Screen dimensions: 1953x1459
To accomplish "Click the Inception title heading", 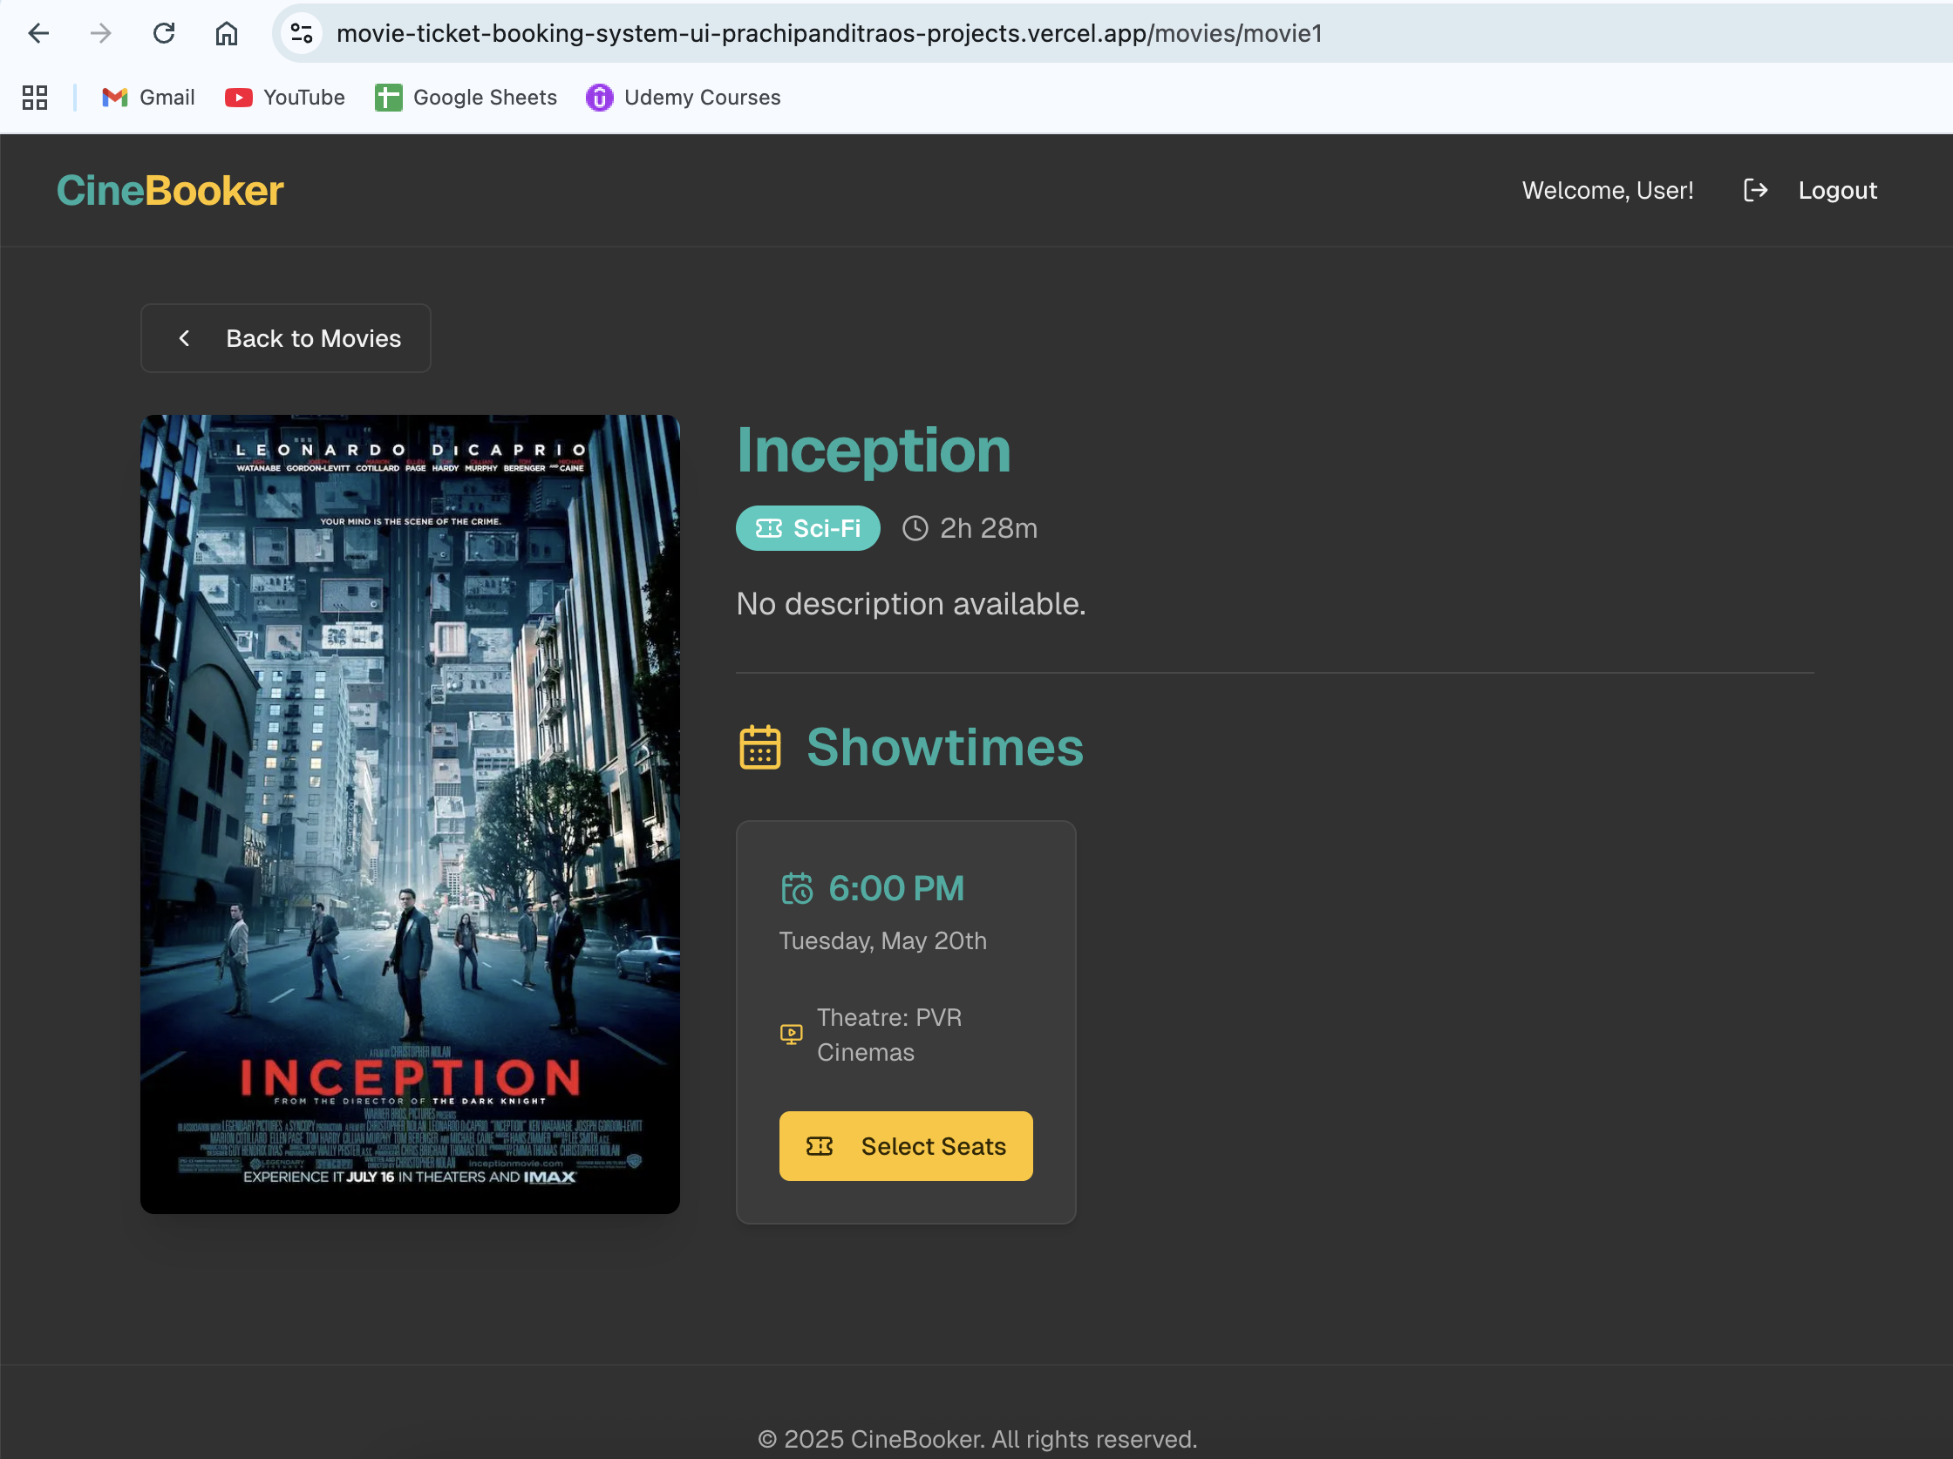I will tap(874, 450).
